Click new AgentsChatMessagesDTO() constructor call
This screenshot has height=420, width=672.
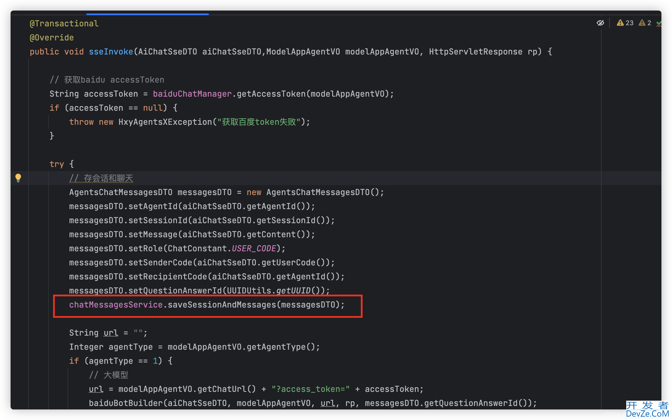point(313,192)
